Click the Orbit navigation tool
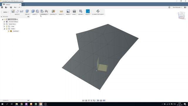The image size is (188, 106). (x=83, y=100)
